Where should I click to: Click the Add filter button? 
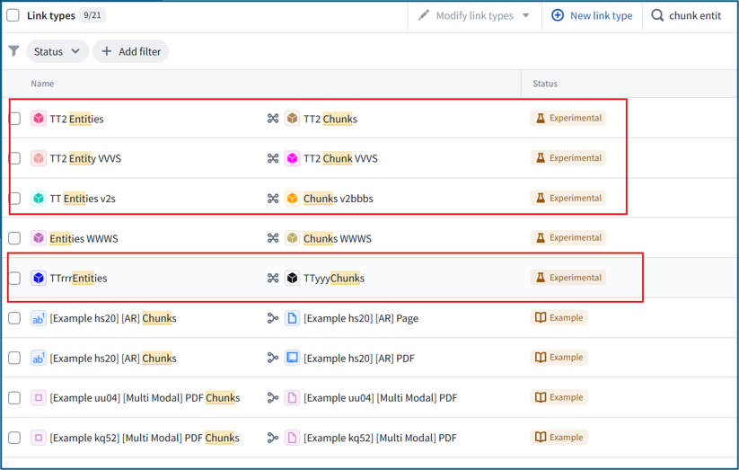tap(130, 51)
